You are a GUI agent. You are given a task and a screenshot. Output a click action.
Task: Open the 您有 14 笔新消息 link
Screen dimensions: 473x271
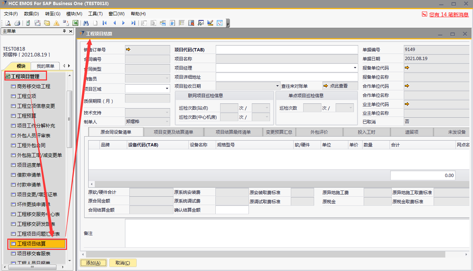(449, 15)
